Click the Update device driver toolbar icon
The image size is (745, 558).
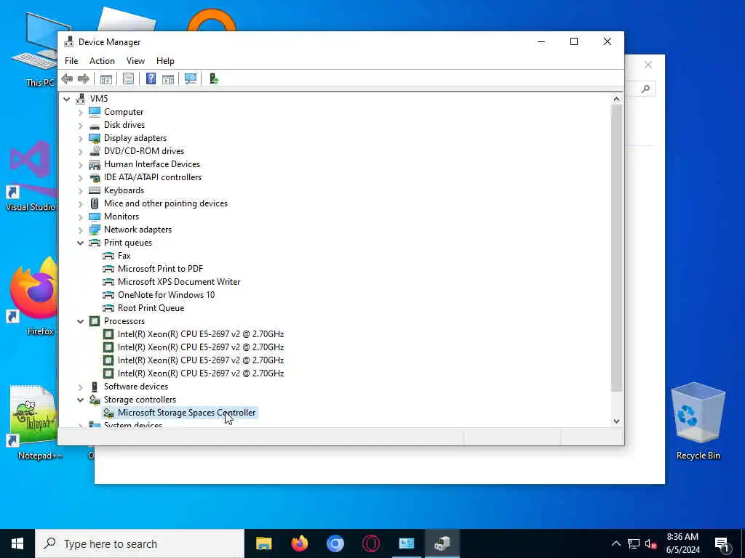click(213, 78)
